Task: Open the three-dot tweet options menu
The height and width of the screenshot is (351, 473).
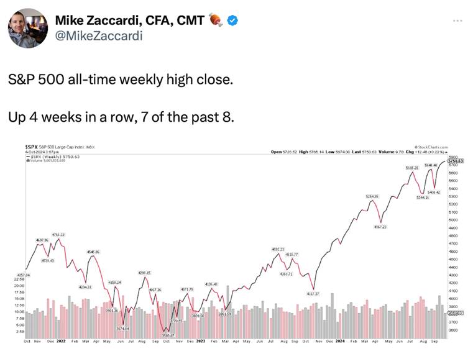Action: [457, 21]
